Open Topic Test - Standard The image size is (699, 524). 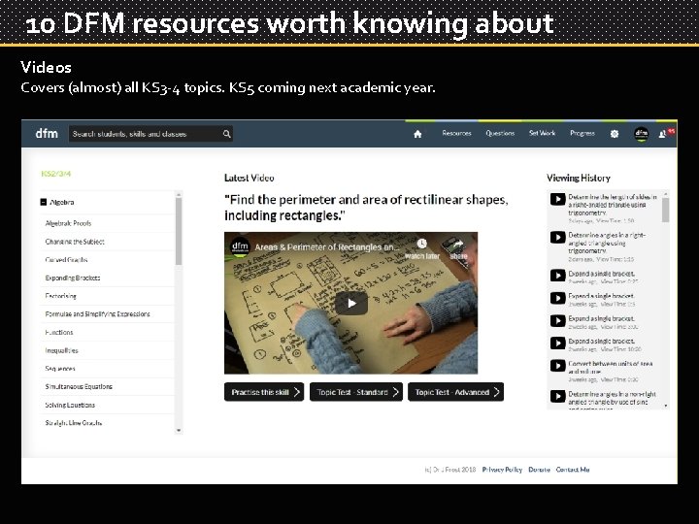coord(356,392)
